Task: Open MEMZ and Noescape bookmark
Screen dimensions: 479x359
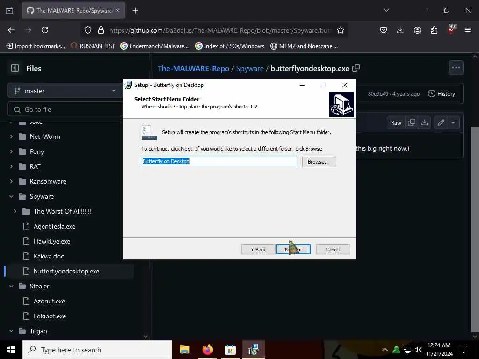Action: click(x=304, y=46)
